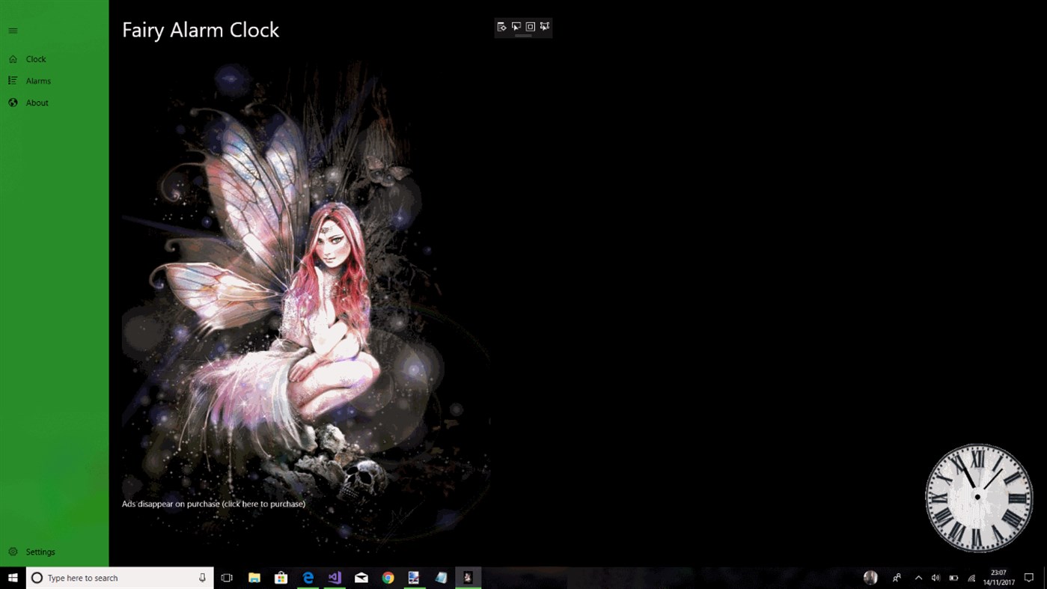Screen dimensions: 1047x589
Task: Expand hidden icons in the system tray
Action: click(x=918, y=577)
